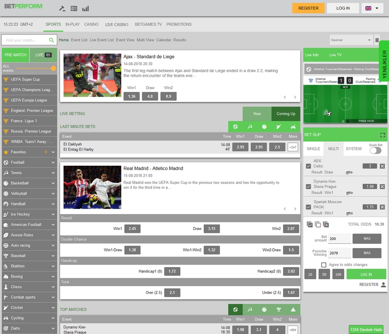Open the Ajax Standard de Liege thumbnail

(92, 76)
